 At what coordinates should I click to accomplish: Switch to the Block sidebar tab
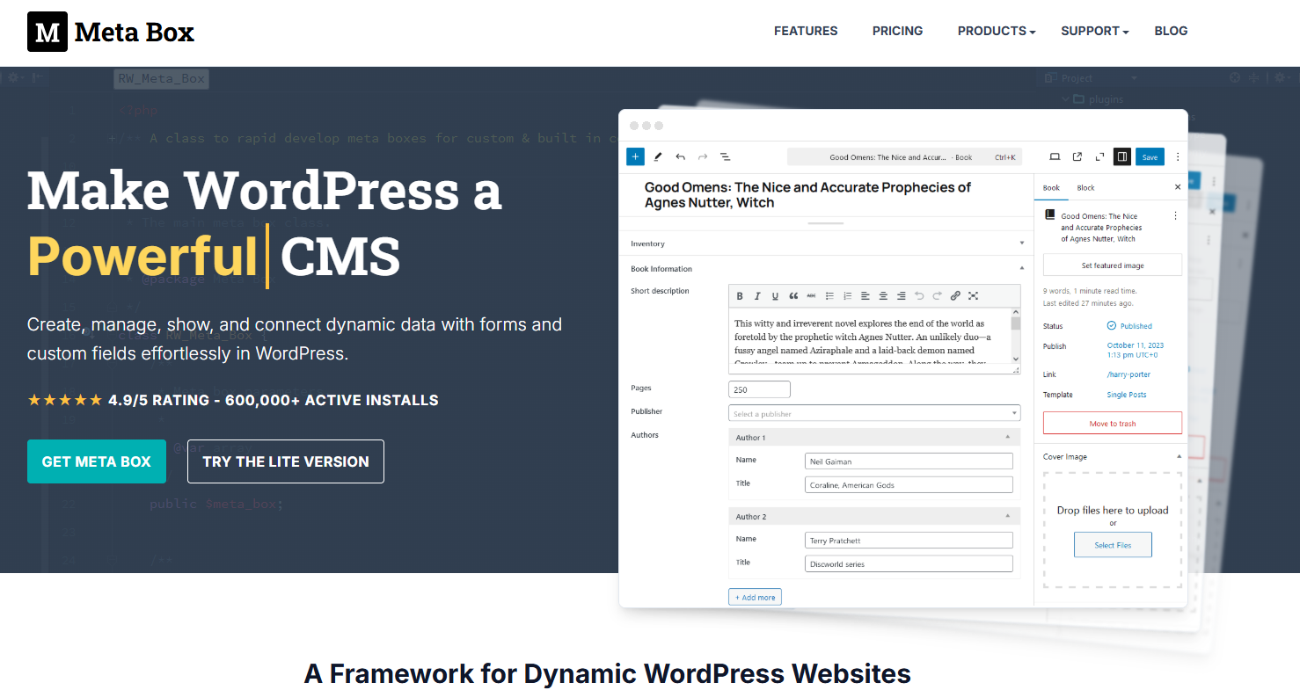[x=1085, y=188]
